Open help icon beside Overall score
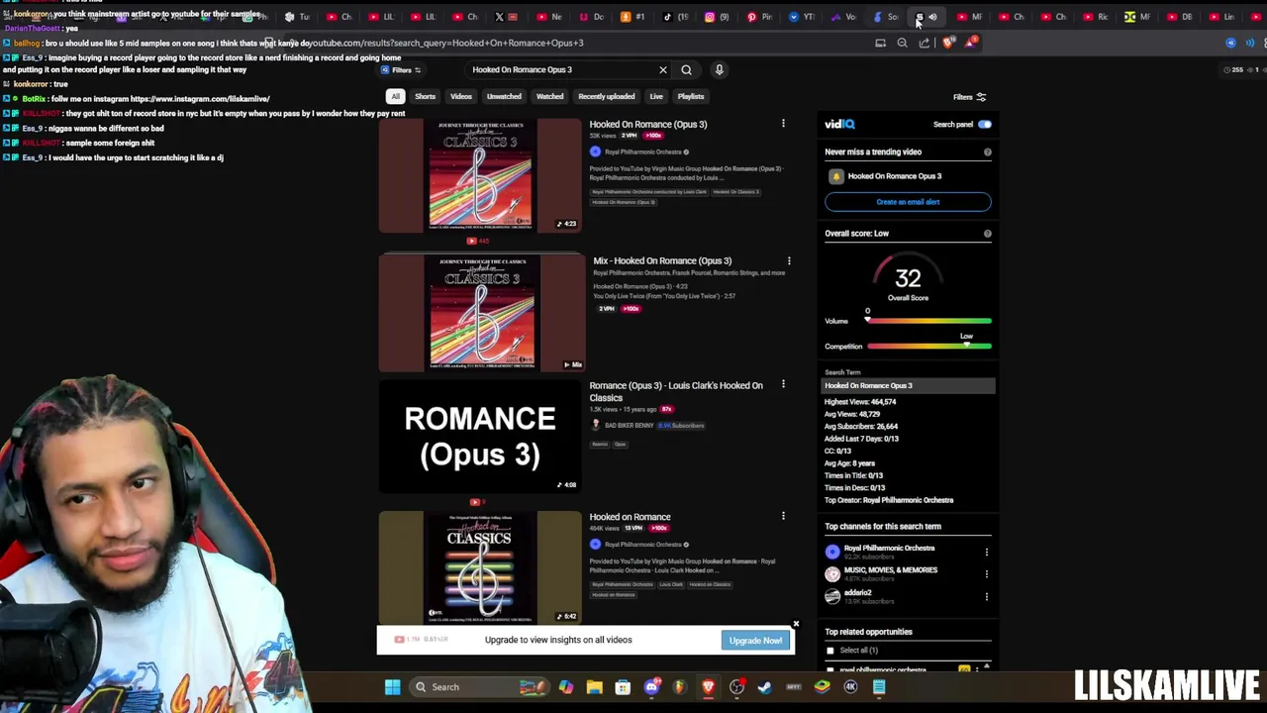This screenshot has width=1267, height=713. pos(987,234)
